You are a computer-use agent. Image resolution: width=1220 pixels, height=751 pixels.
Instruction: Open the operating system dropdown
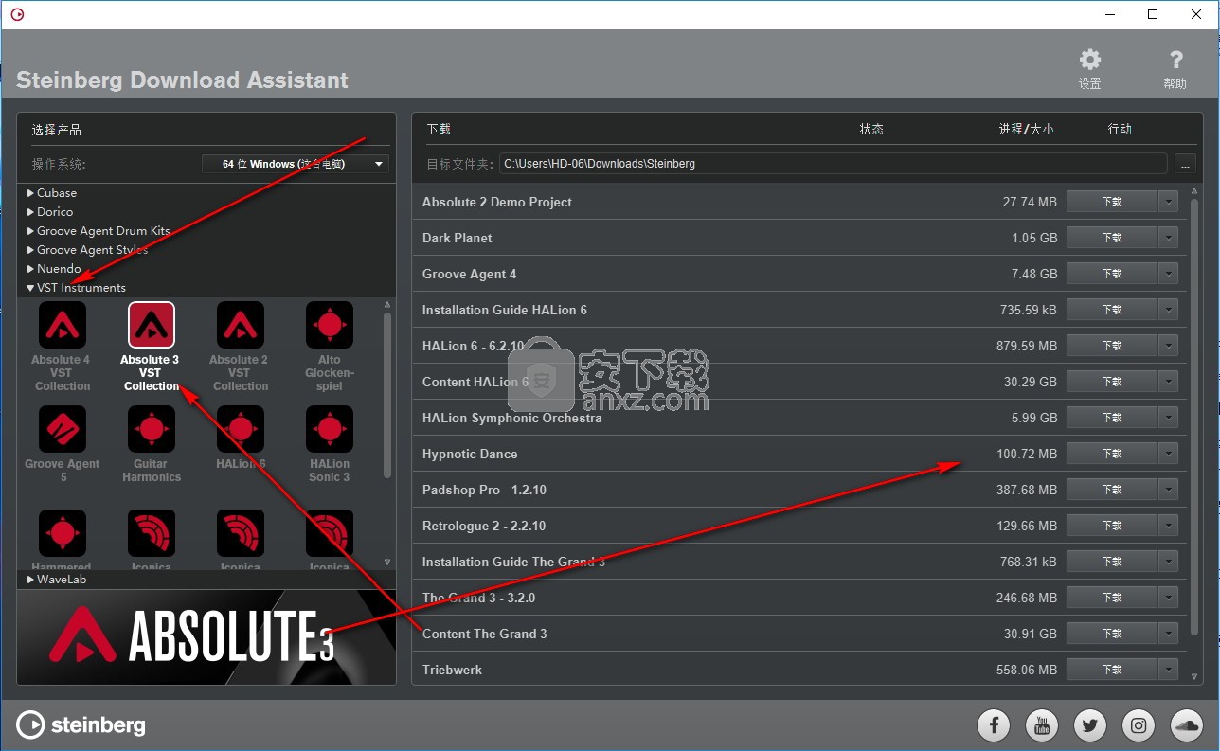(296, 164)
